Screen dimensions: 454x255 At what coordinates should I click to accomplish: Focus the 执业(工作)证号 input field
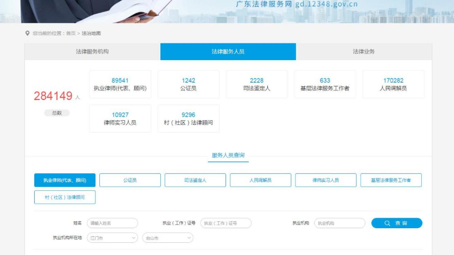226,223
